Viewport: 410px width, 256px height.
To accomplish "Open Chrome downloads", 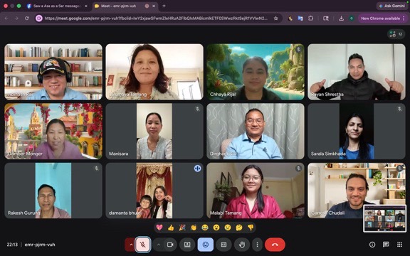I will tap(341, 18).
